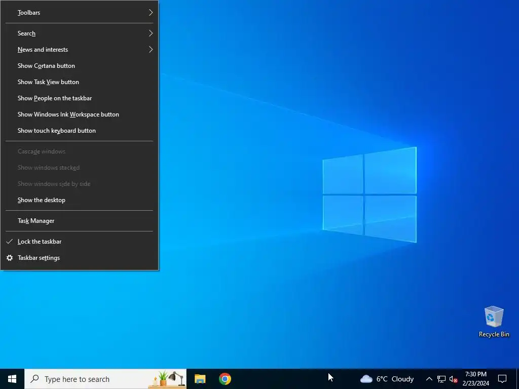Open the clock showing 7:30 PM
The width and height of the screenshot is (519, 389).
click(475, 374)
